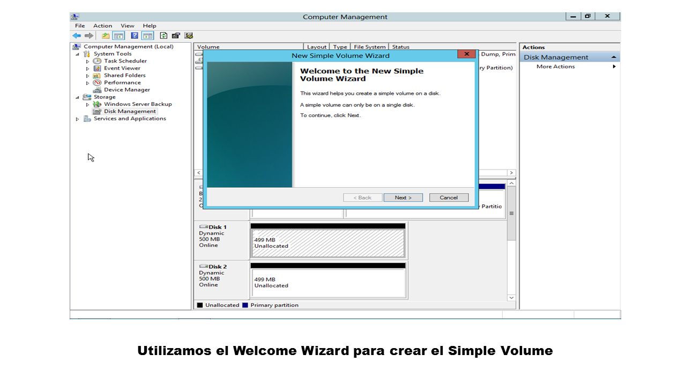Click the Type column header
Image resolution: width=686 pixels, height=385 pixels.
tap(340, 47)
